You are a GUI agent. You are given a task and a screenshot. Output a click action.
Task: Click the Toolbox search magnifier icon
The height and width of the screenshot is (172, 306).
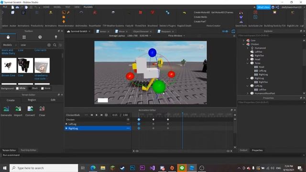pyautogui.click(x=55, y=45)
